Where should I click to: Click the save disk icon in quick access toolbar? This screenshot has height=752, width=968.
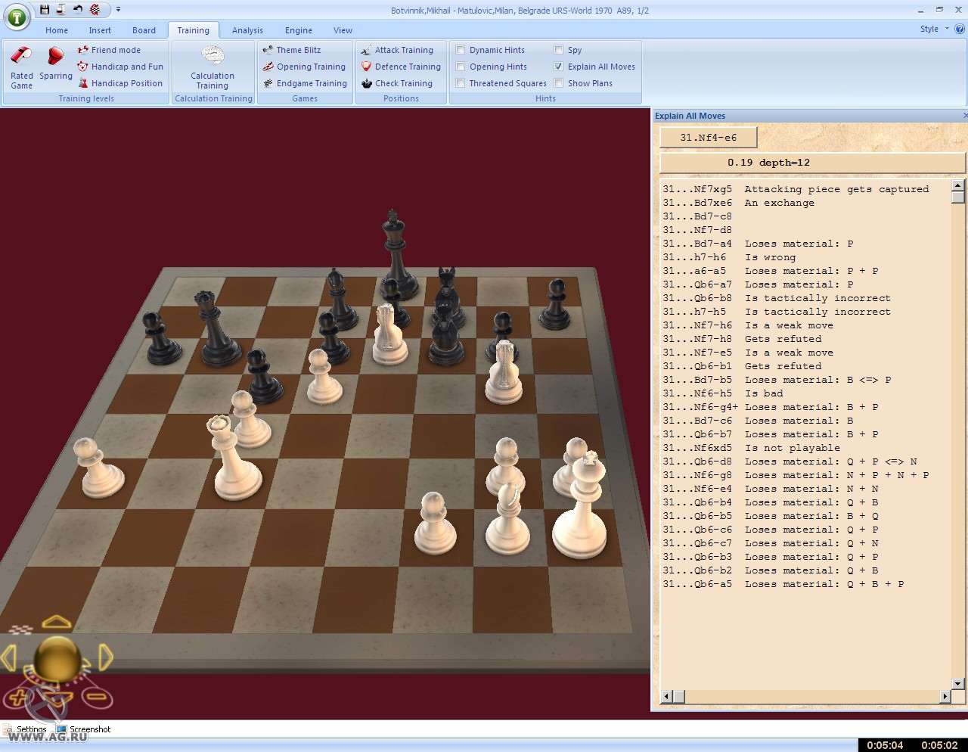[x=45, y=10]
